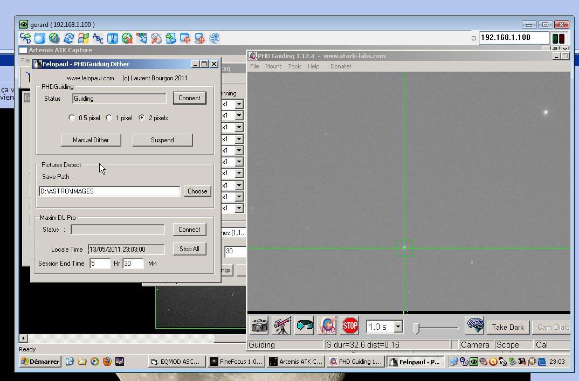Click the horizontal scrollbar left arrow
579x381 pixels.
(23, 338)
